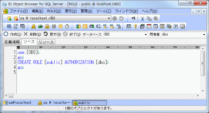209x113 pixels.
Task: Switch to the 定義情報 tab
Action: tap(12, 42)
